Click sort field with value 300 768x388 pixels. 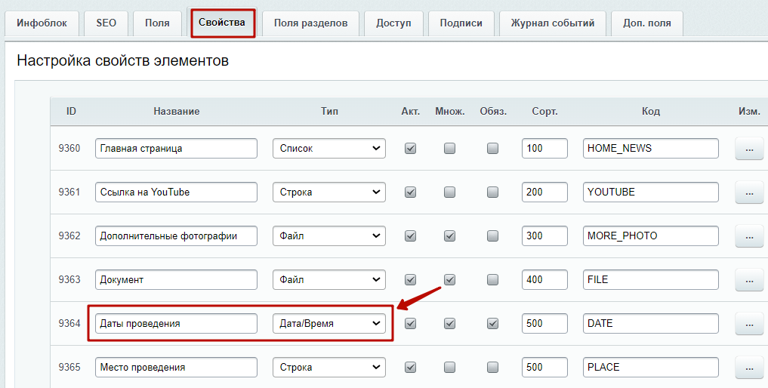point(544,236)
